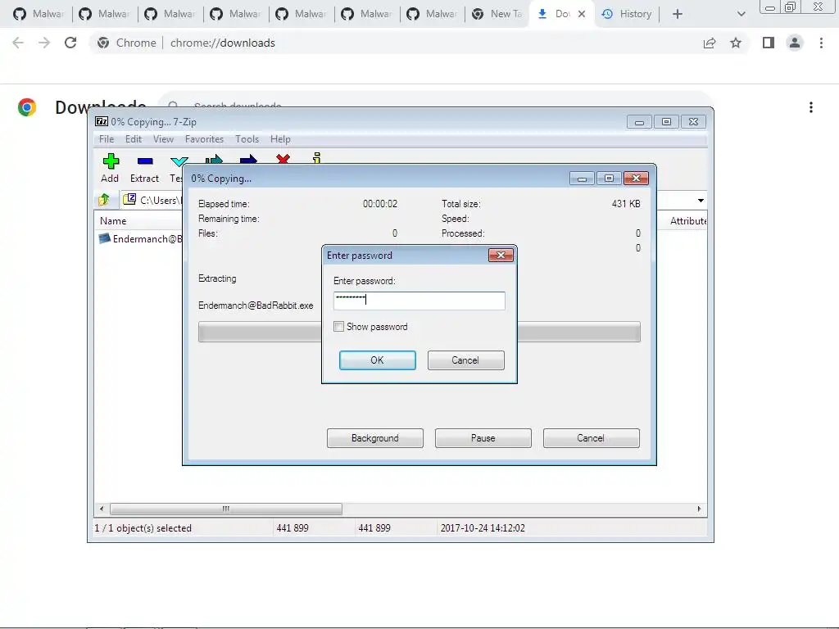Click the Background button
The width and height of the screenshot is (839, 629).
pos(374,438)
